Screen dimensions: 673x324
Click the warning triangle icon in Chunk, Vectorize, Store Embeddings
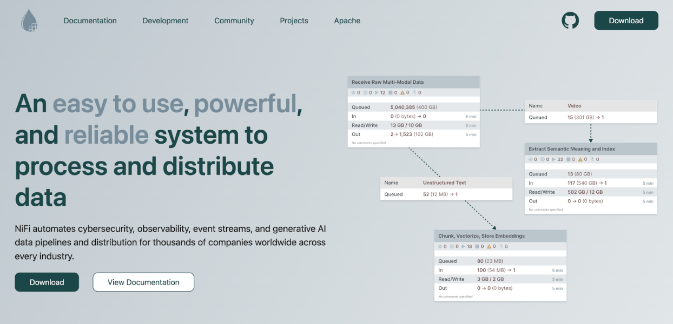coord(489,246)
